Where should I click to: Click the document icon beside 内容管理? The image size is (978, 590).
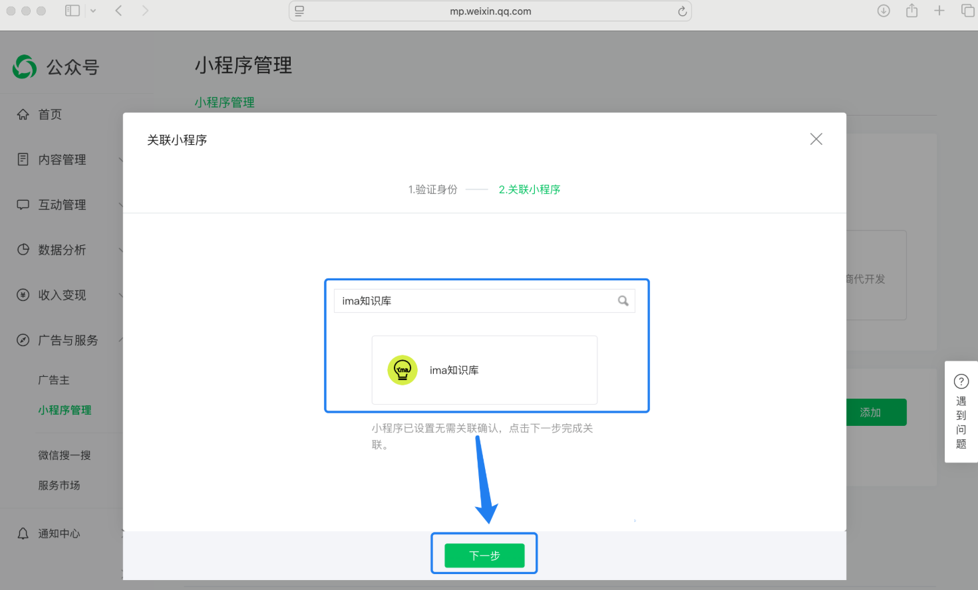23,159
